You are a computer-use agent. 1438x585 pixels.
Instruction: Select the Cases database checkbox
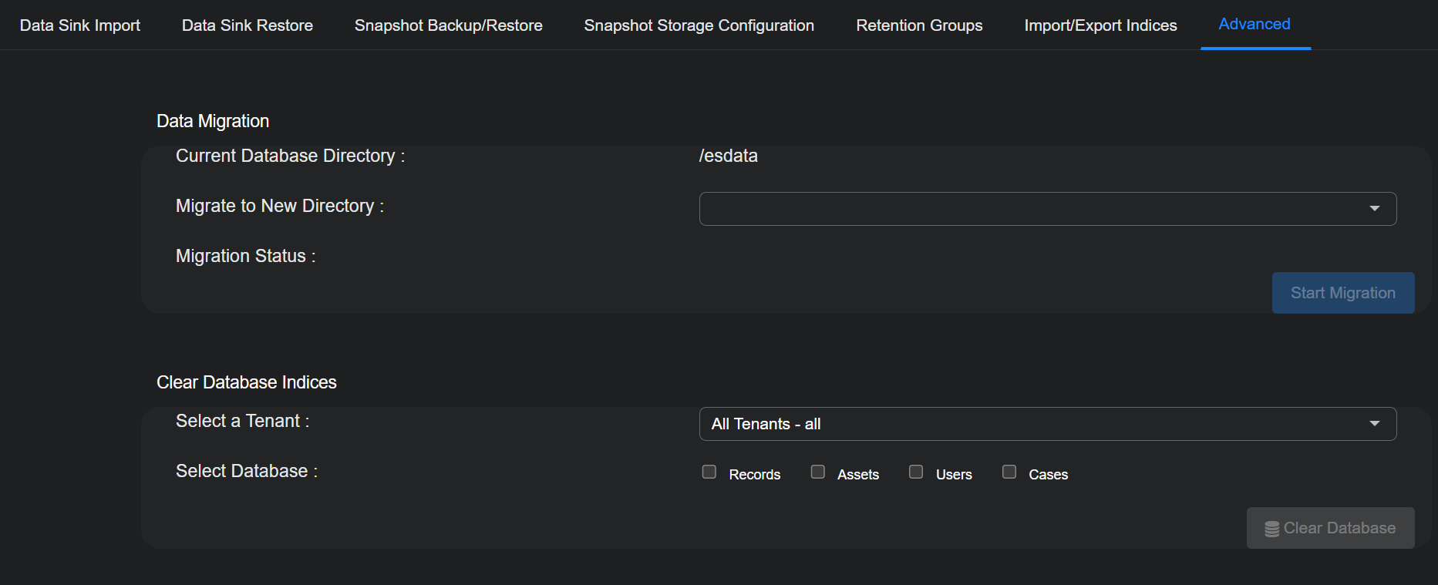pyautogui.click(x=1009, y=472)
